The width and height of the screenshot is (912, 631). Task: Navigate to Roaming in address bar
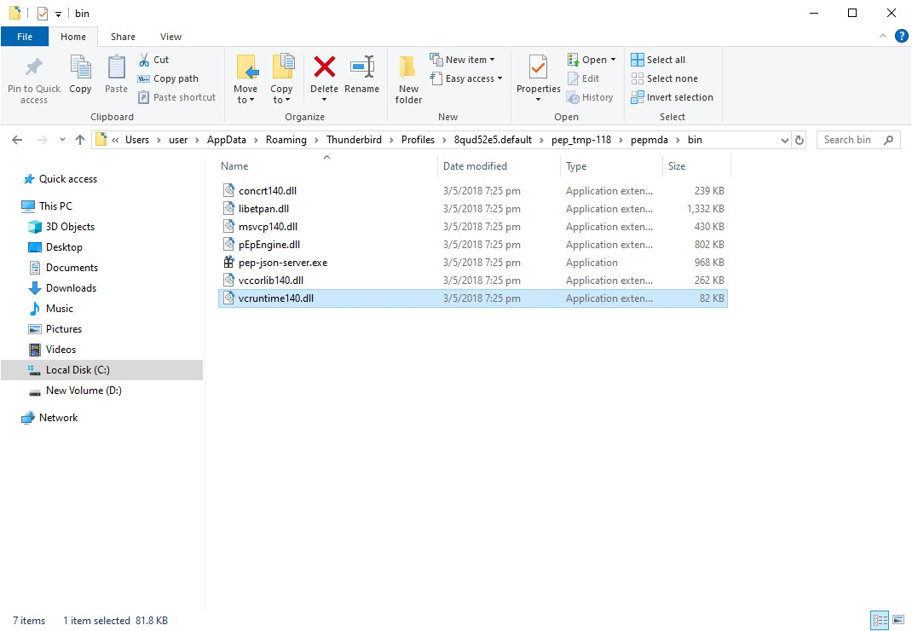click(286, 140)
